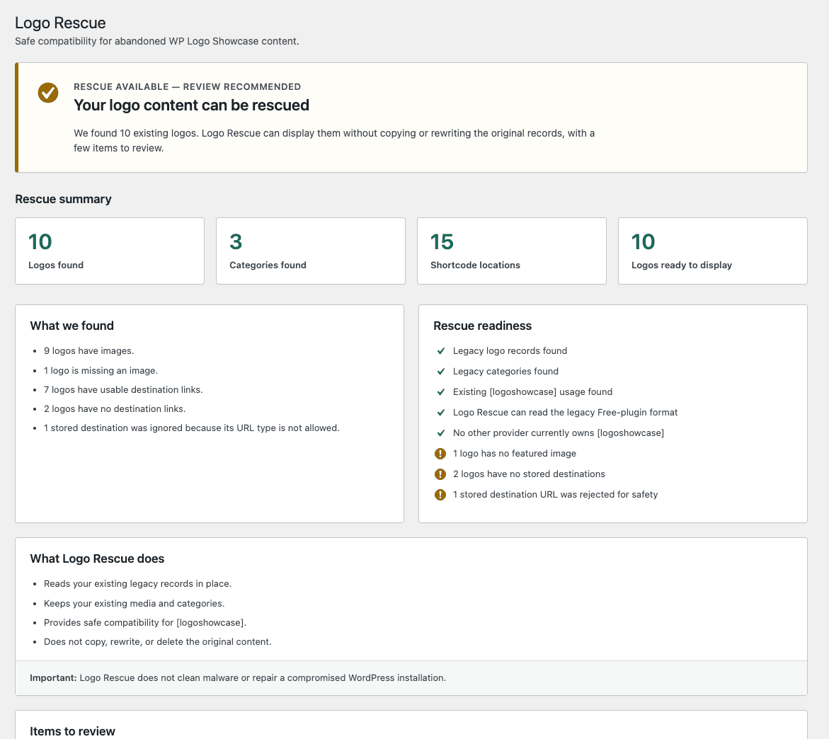The width and height of the screenshot is (829, 739).
Task: Click the We found 10 existing logos paragraph
Action: point(334,141)
